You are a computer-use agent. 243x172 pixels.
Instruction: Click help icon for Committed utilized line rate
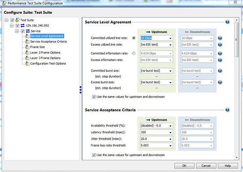pyautogui.click(x=220, y=38)
